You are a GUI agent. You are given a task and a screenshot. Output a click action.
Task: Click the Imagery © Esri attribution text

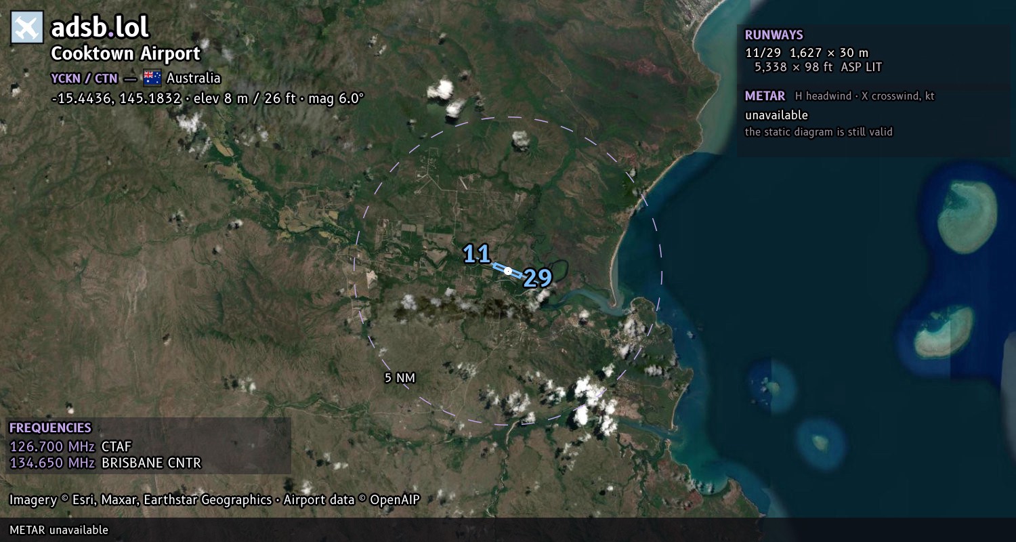215,500
